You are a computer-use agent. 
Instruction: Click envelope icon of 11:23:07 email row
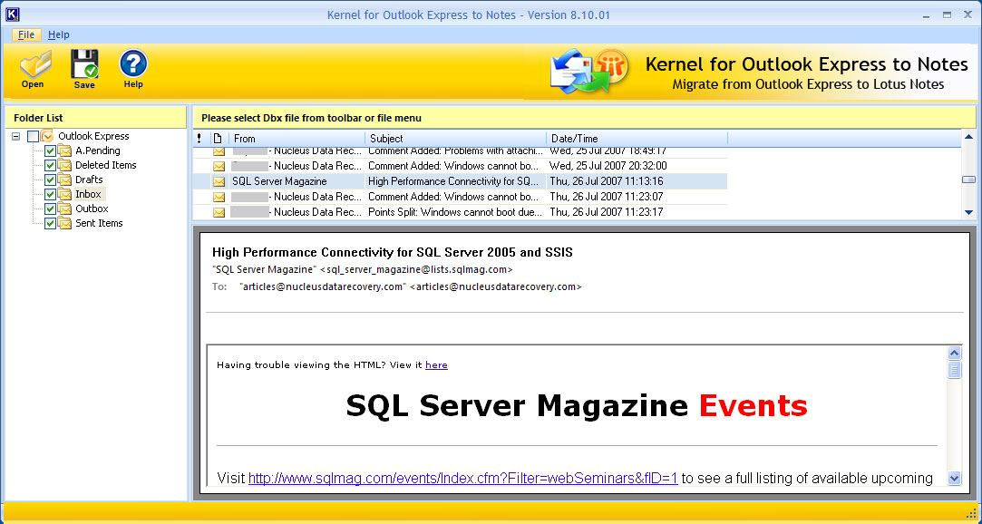219,197
